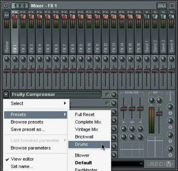
Task: Select the Send 2 track number icon
Action: [x=155, y=17]
